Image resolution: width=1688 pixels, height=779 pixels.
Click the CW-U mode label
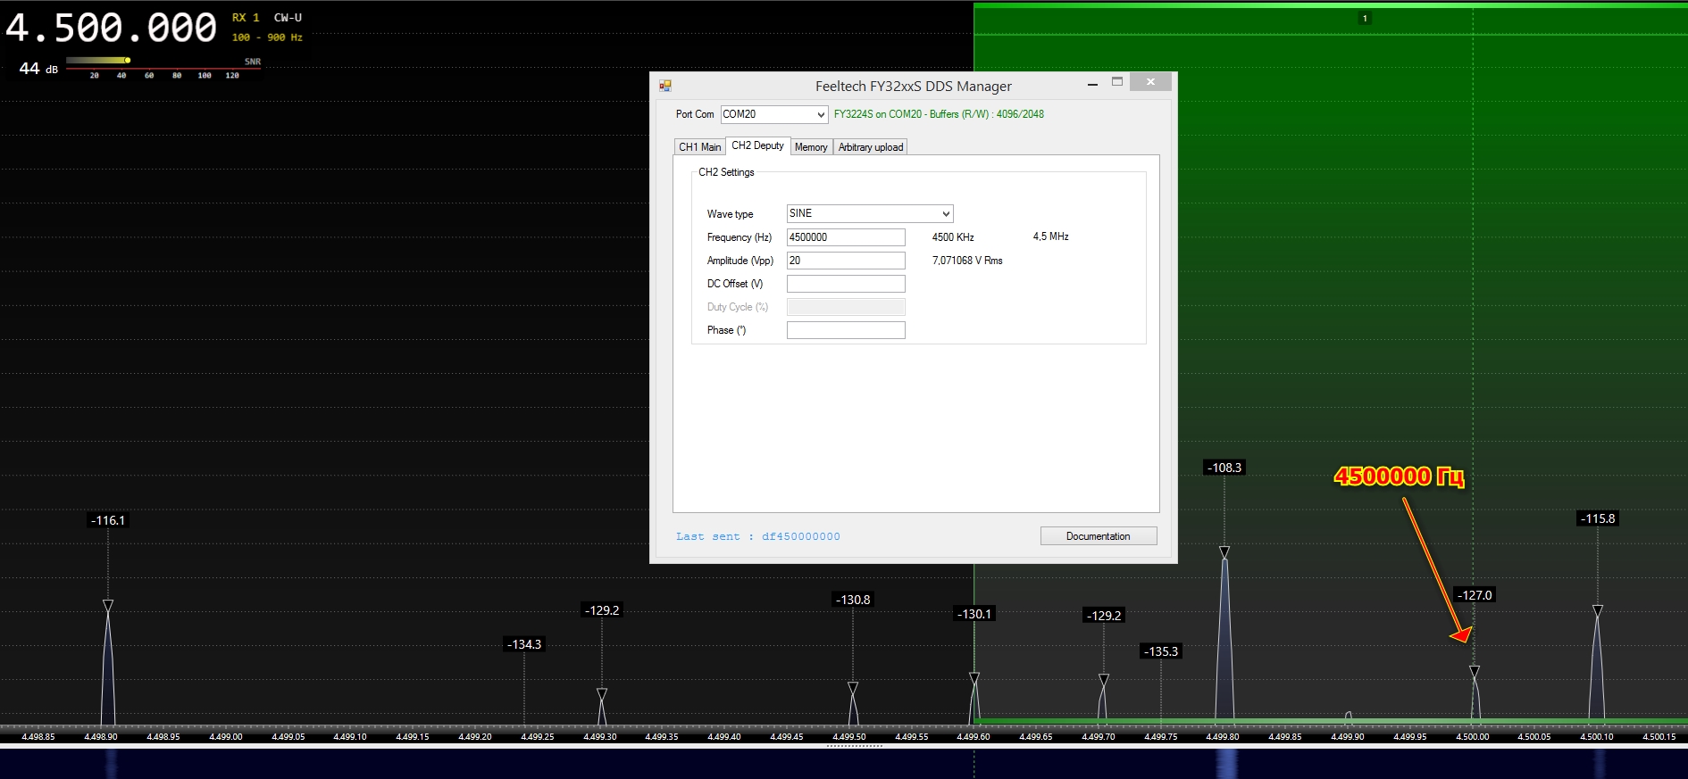288,18
